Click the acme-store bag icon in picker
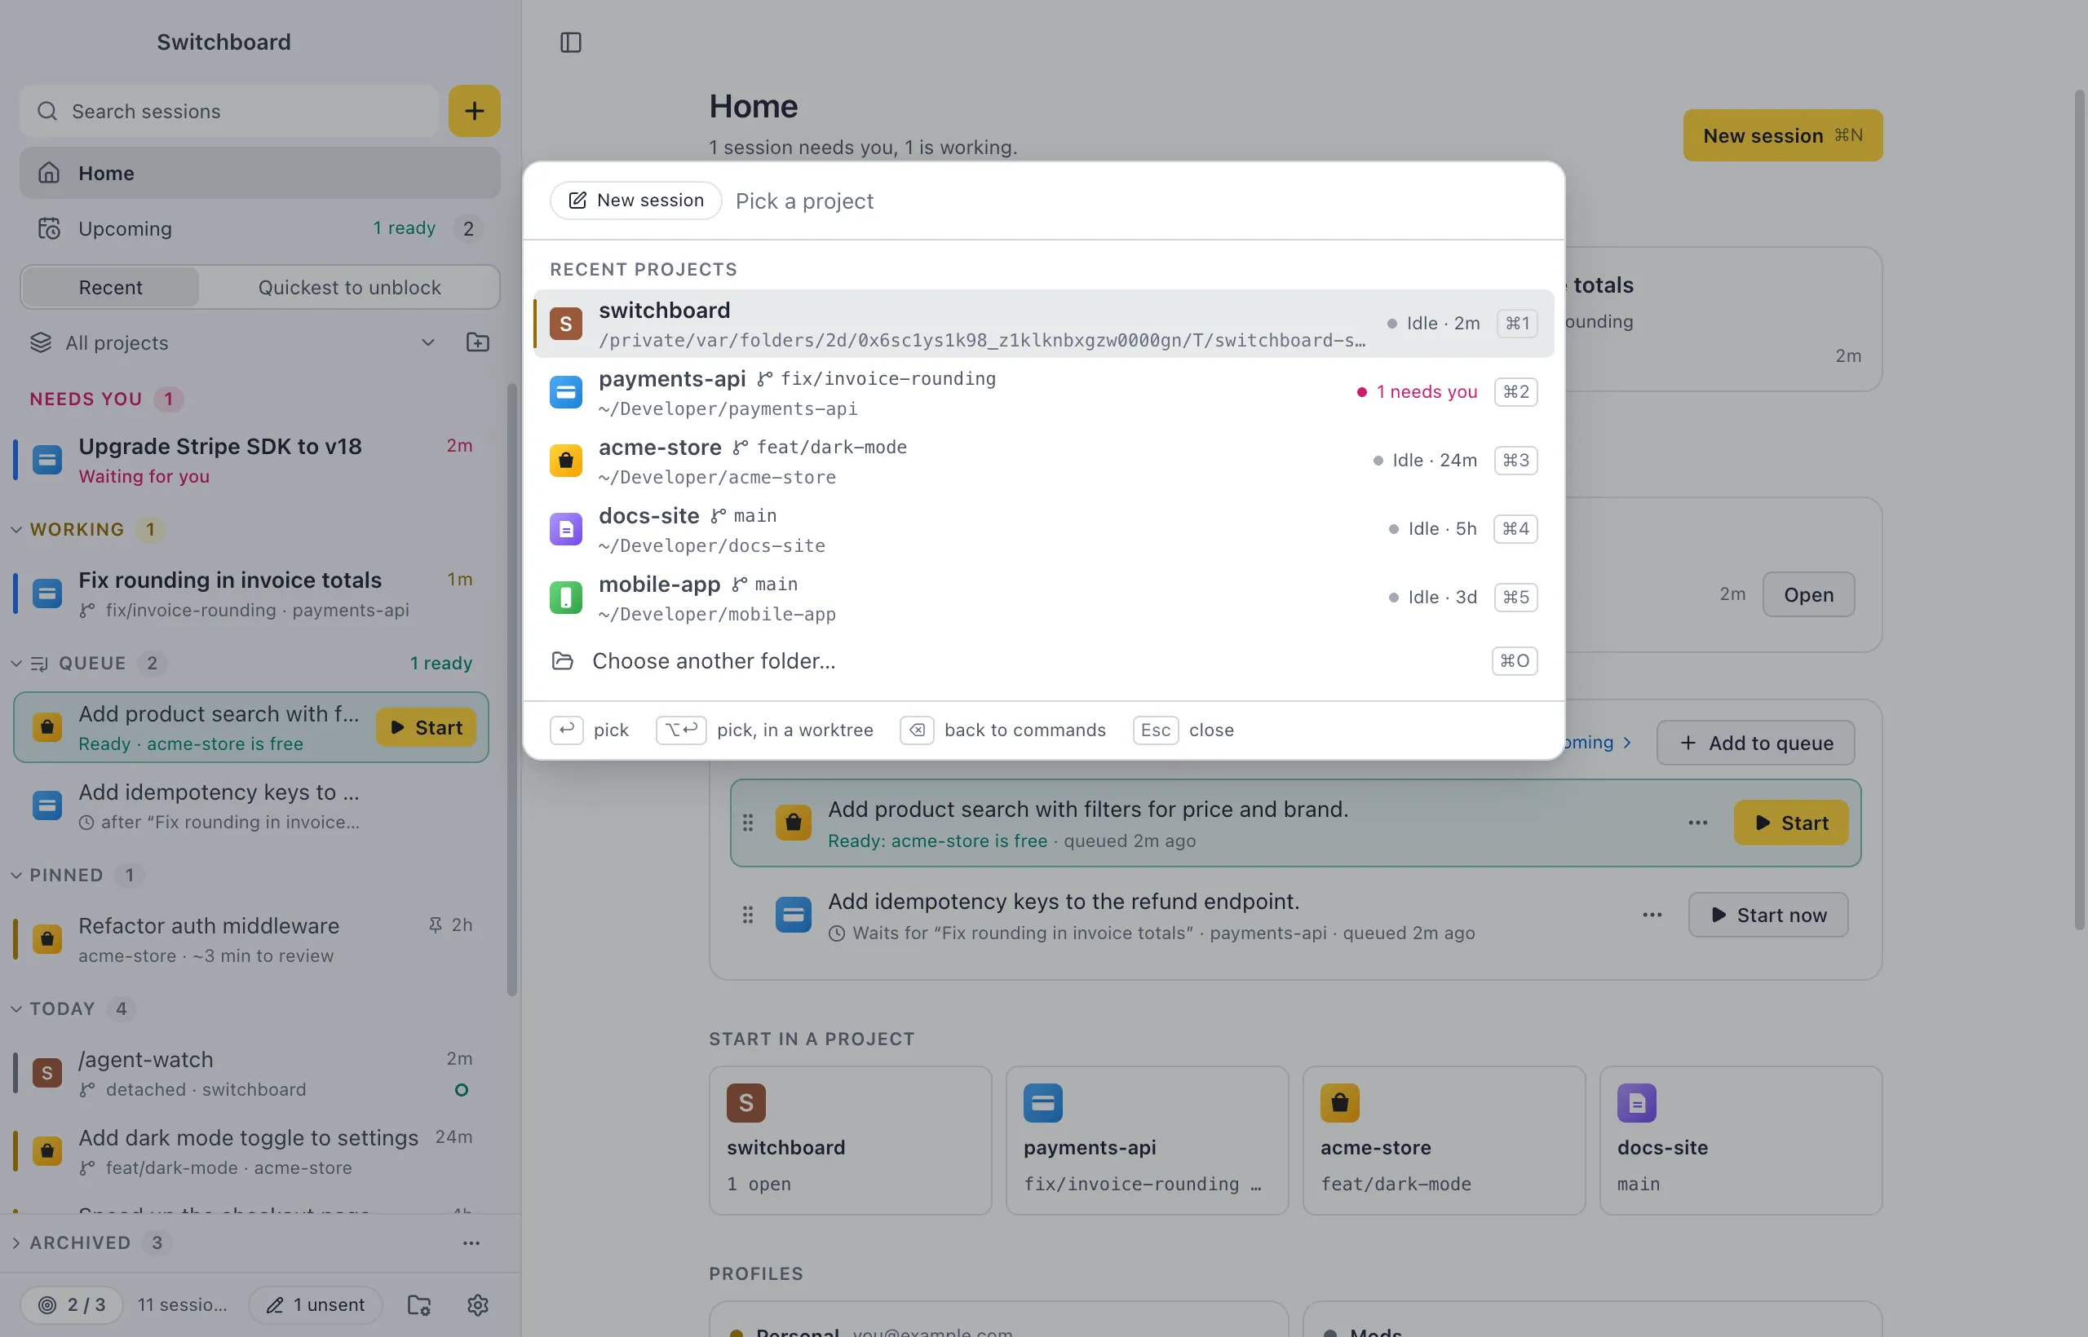This screenshot has width=2088, height=1337. tap(566, 461)
